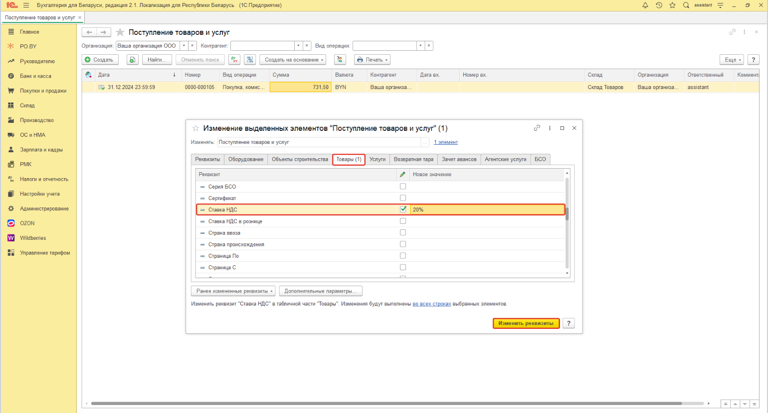Image resolution: width=768 pixels, height=413 pixels.
Task: Expand the Организация dropdown
Action: [x=184, y=46]
